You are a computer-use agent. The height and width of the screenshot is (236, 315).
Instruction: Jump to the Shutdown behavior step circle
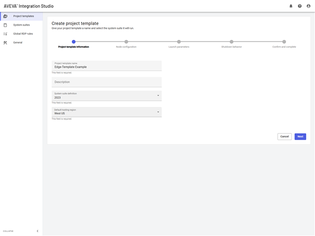231,42
